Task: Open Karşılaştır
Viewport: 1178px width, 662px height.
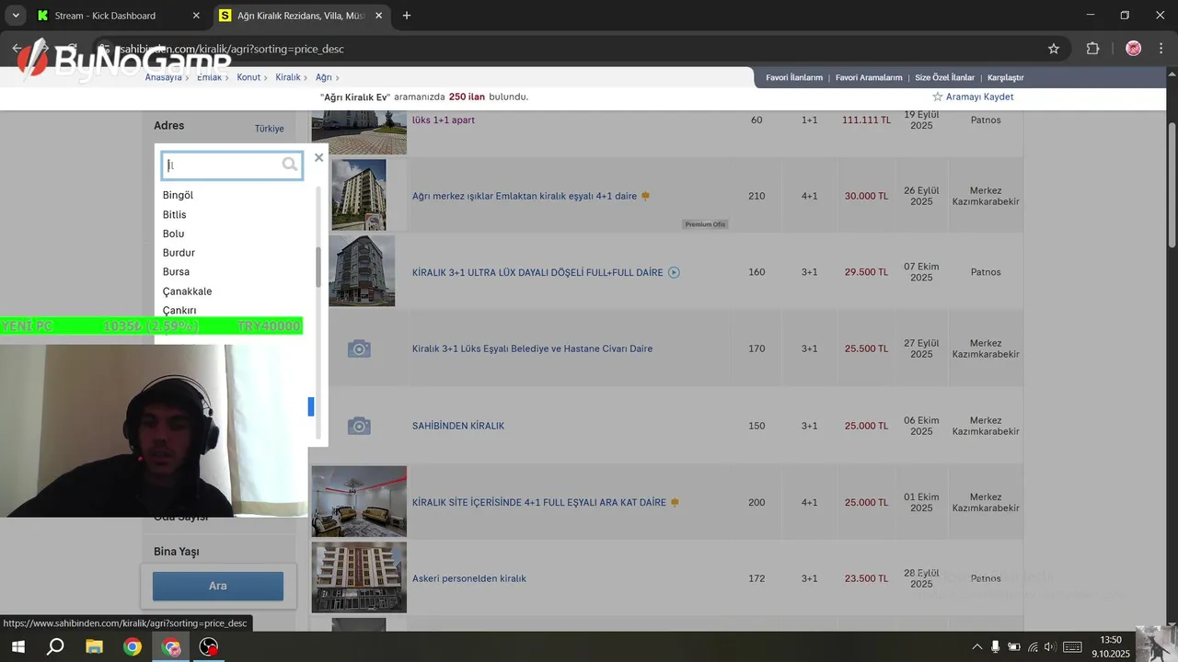Action: 1005,78
